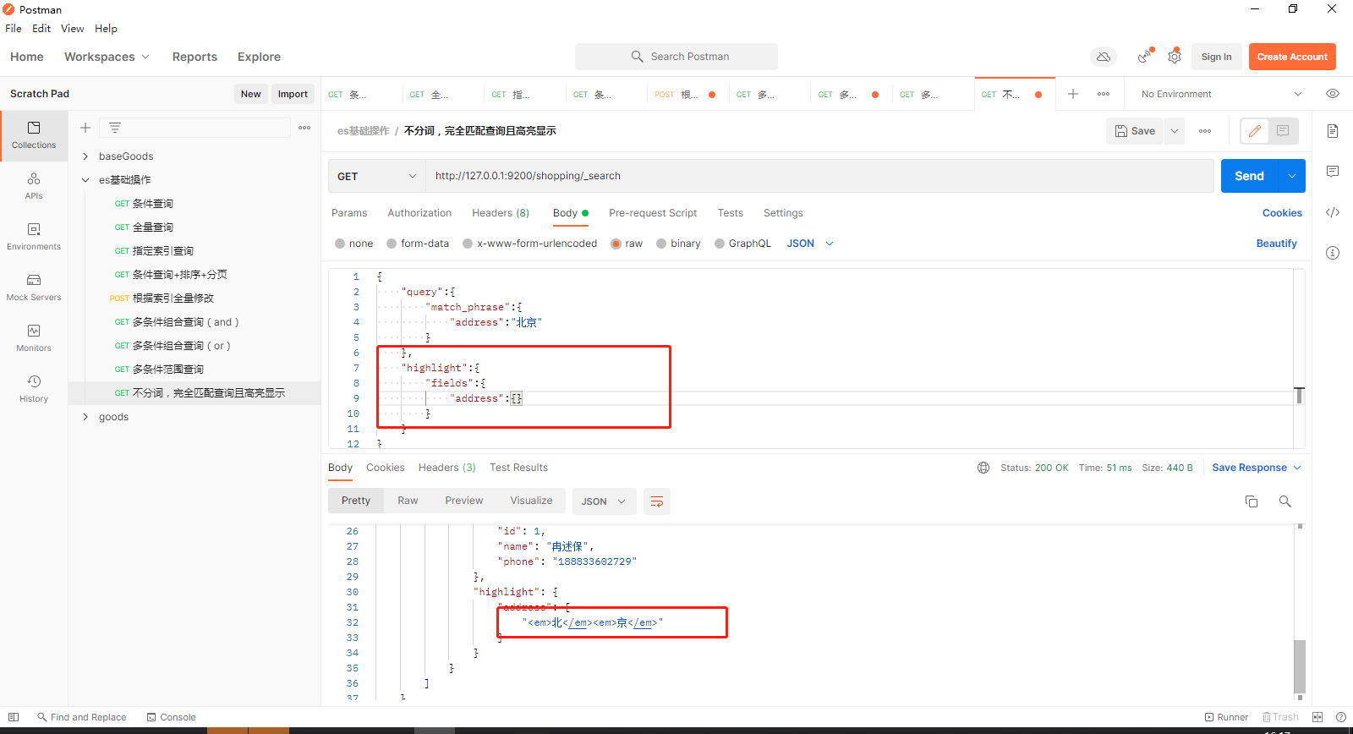Toggle the sidebar icon in status bar
Viewport: 1353px width, 734px height.
pos(14,717)
